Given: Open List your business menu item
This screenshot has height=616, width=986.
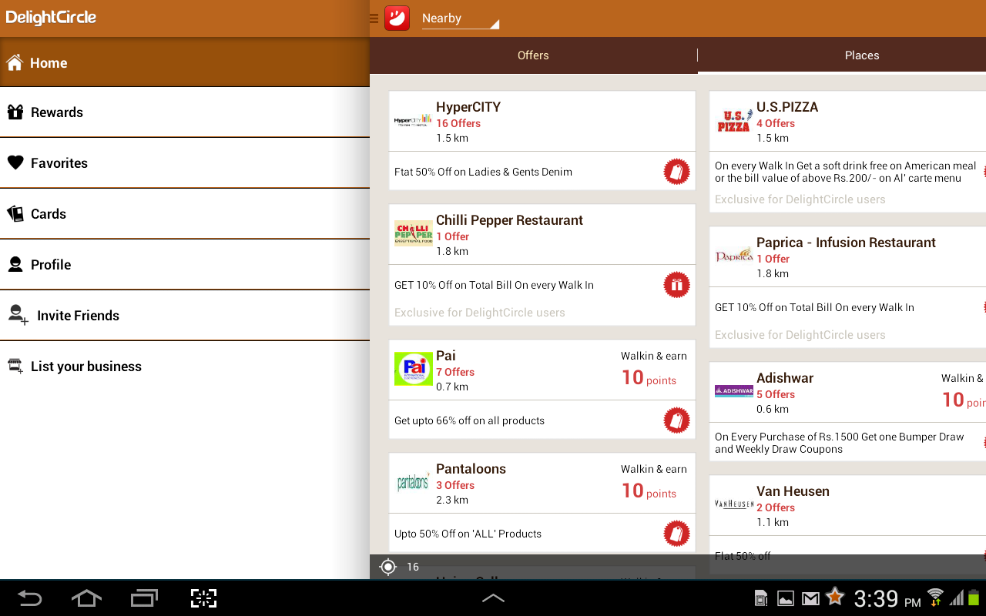Looking at the screenshot, I should 185,367.
